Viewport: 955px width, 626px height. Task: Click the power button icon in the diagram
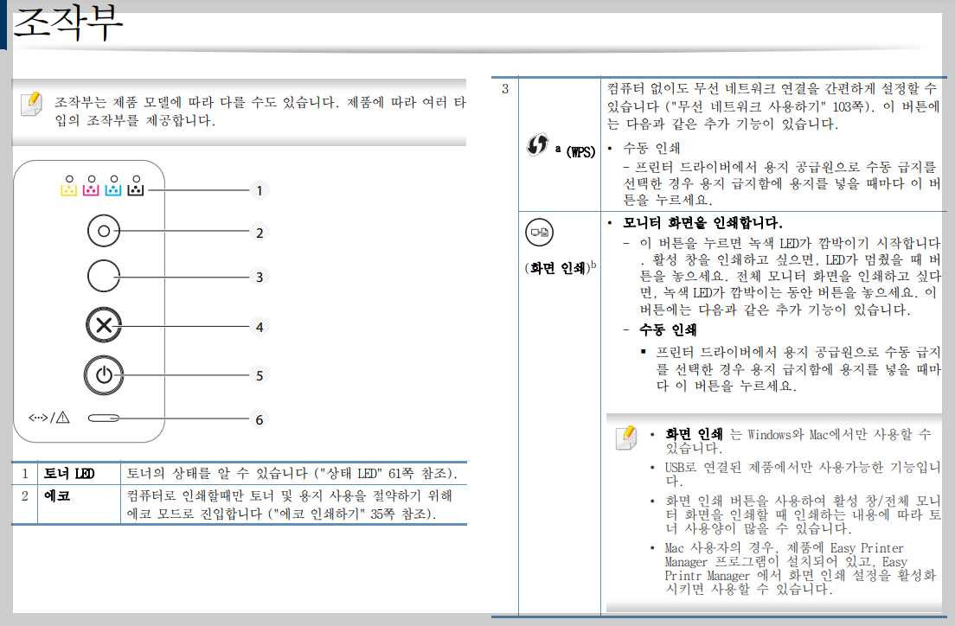(104, 374)
